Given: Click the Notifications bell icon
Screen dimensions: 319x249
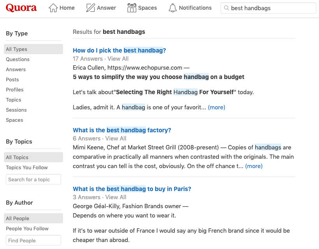Looking at the screenshot, I should [172, 8].
